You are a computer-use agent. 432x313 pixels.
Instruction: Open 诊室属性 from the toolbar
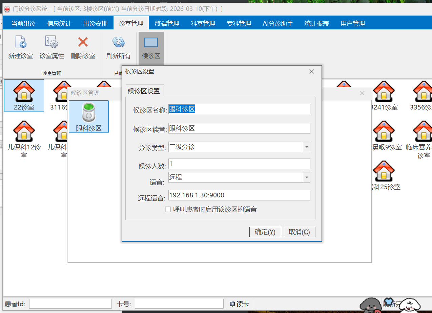coord(52,42)
